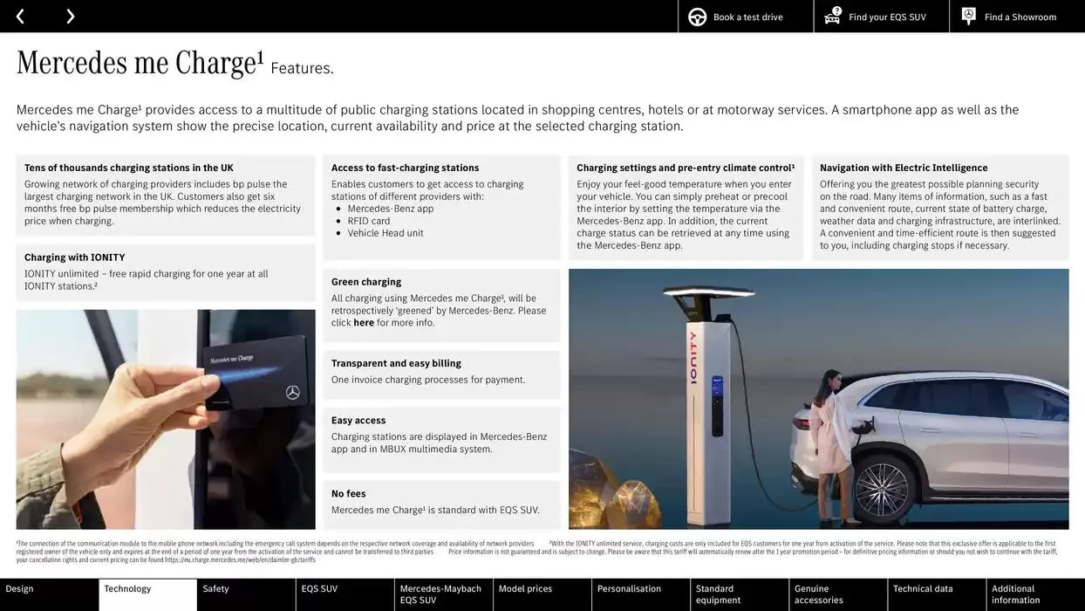Open Find your EQS SUV
This screenshot has height=611, width=1085.
click(887, 17)
